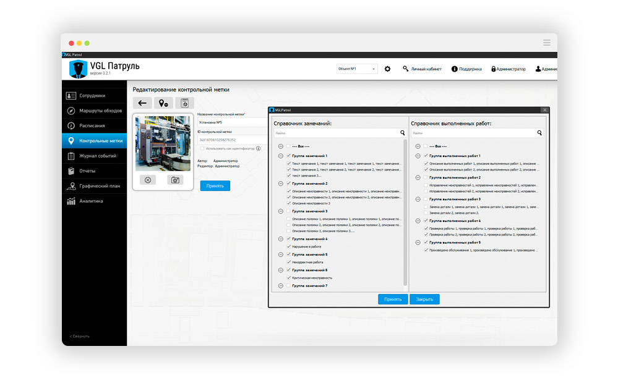Image resolution: width=618 pixels, height=383 pixels.
Task: Collapse Группа замечаний 1
Action: tap(281, 156)
